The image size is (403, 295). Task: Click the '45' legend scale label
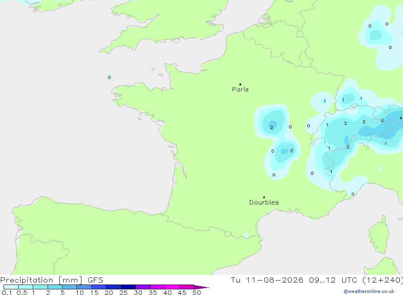(182, 293)
